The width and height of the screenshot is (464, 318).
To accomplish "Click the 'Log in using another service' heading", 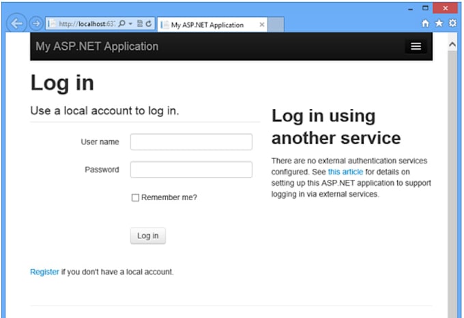I will pyautogui.click(x=336, y=127).
